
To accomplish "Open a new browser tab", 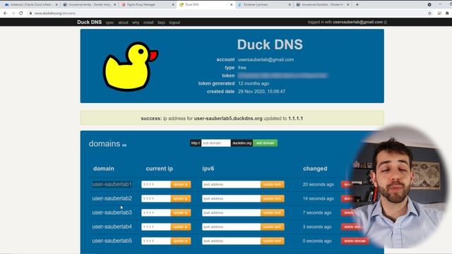I will [x=357, y=5].
